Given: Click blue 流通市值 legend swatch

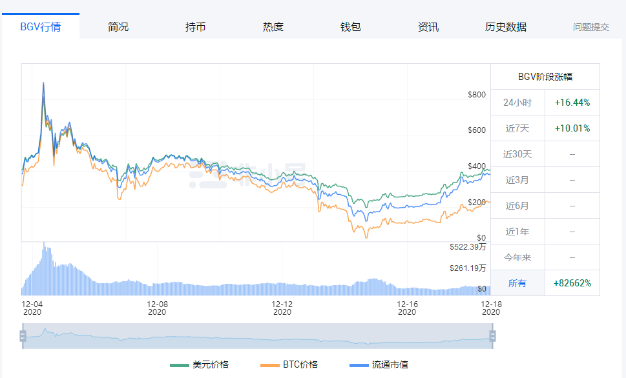Looking at the screenshot, I should click(359, 365).
